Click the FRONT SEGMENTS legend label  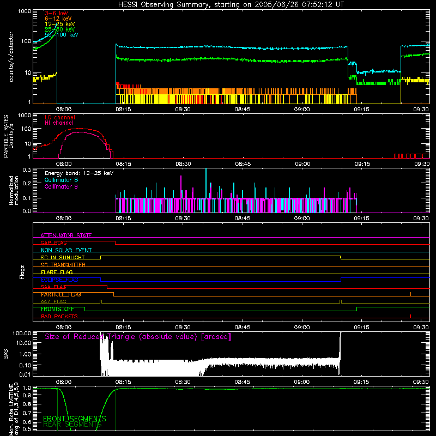75,419
